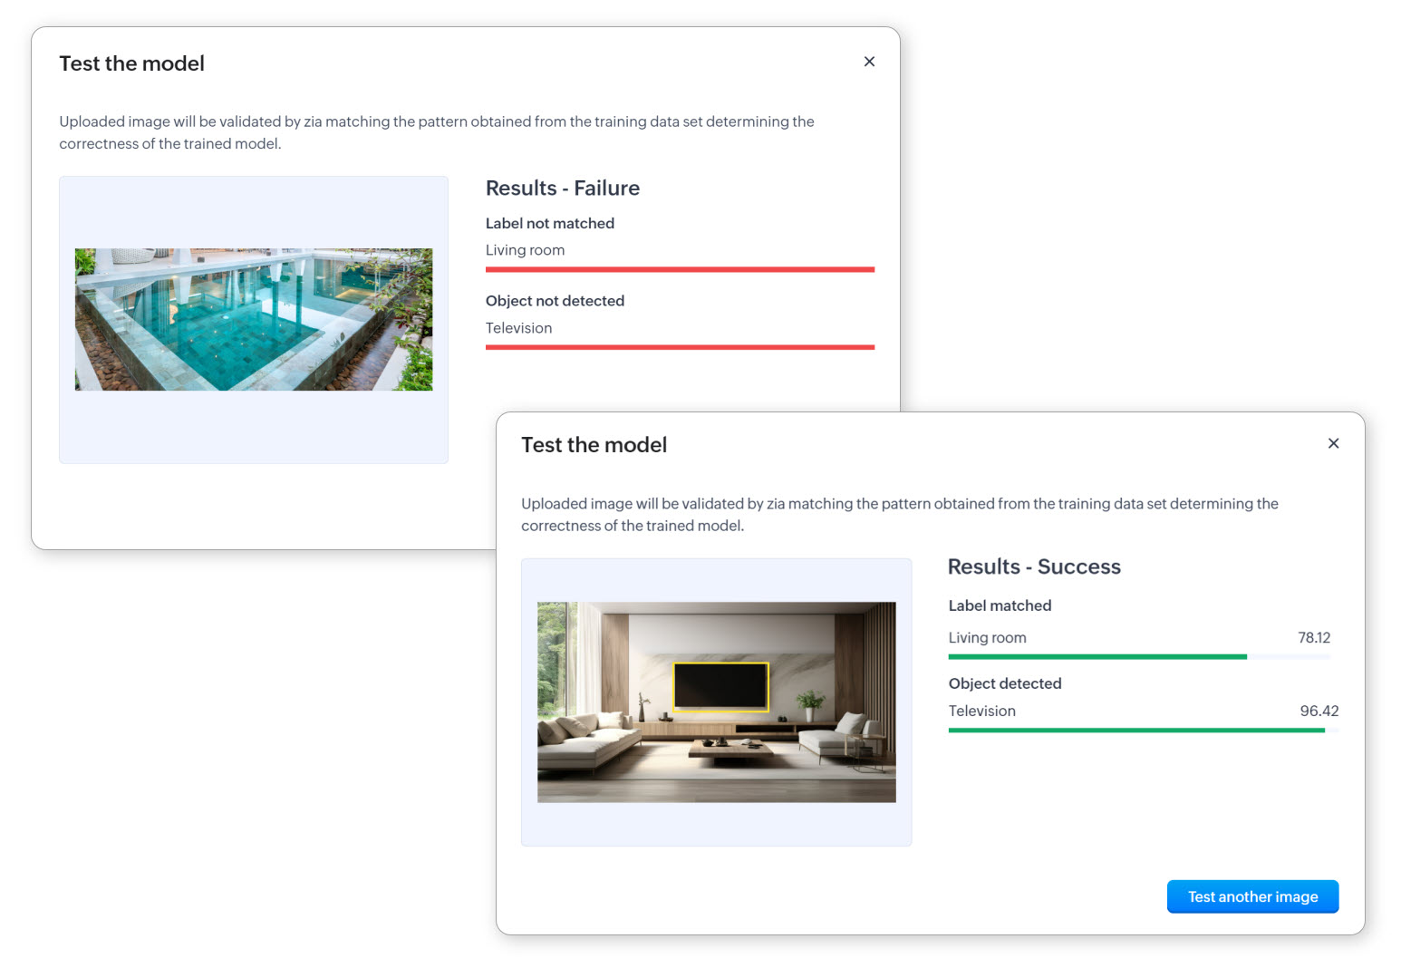Click the Living room label beside 78.12
The height and width of the screenshot is (968, 1401).
tap(987, 637)
